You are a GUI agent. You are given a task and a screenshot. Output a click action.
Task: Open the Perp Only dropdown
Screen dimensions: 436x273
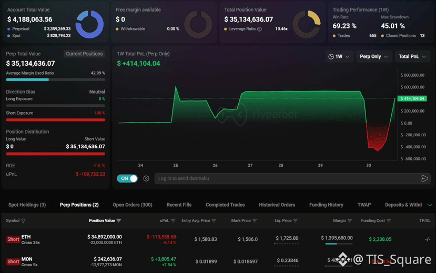[374, 56]
